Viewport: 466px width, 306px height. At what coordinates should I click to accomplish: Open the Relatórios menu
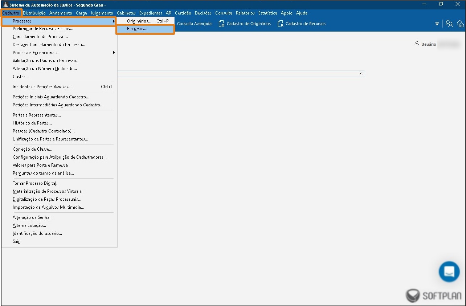coord(245,13)
